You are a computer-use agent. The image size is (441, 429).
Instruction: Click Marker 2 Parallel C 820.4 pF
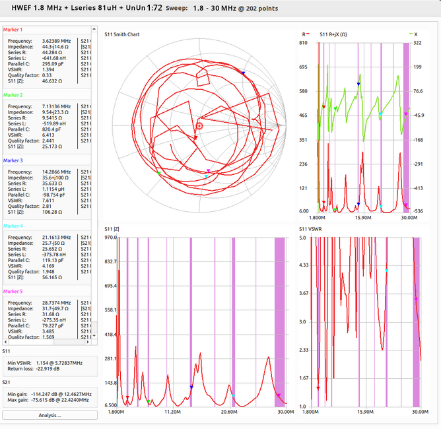(x=53, y=129)
